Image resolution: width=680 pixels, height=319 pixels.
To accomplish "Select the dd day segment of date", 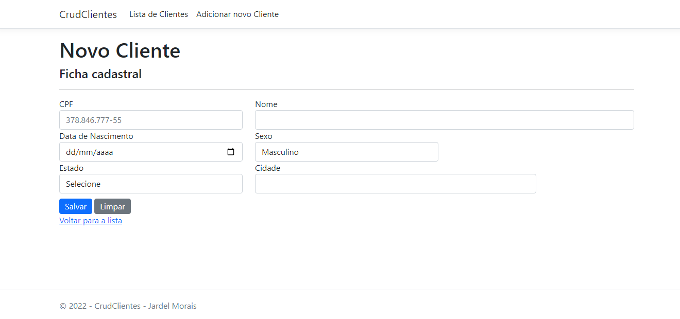I will tap(71, 152).
